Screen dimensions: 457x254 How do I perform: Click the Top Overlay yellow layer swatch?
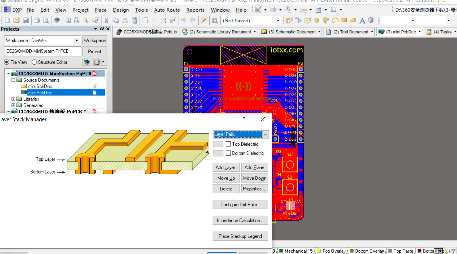pos(319,251)
